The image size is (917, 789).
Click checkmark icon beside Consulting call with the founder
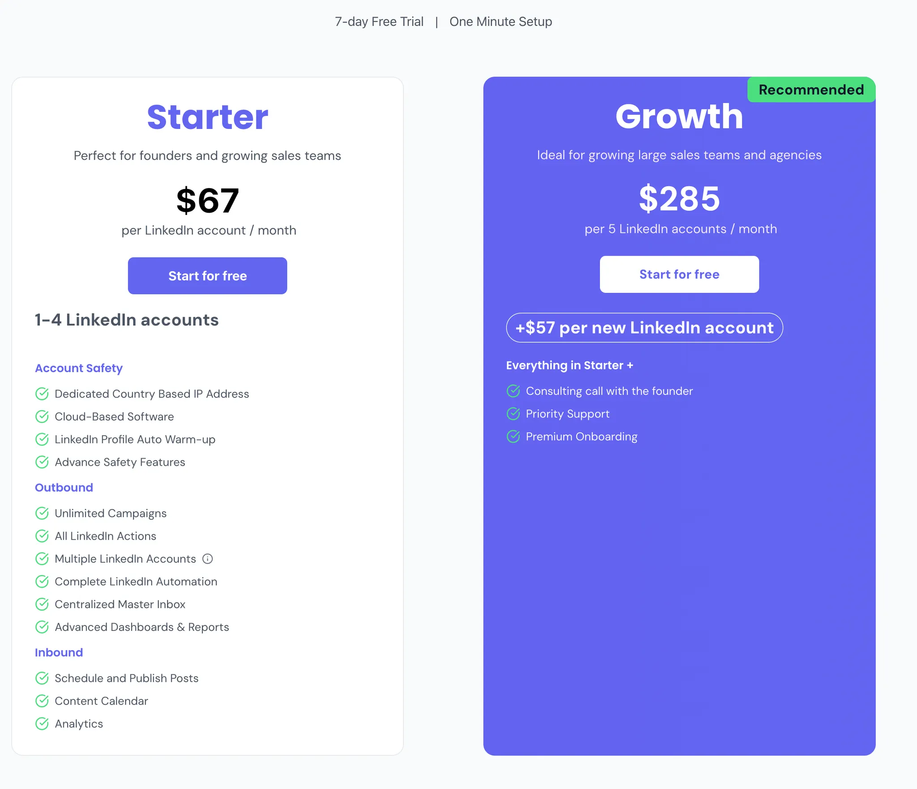[513, 391]
